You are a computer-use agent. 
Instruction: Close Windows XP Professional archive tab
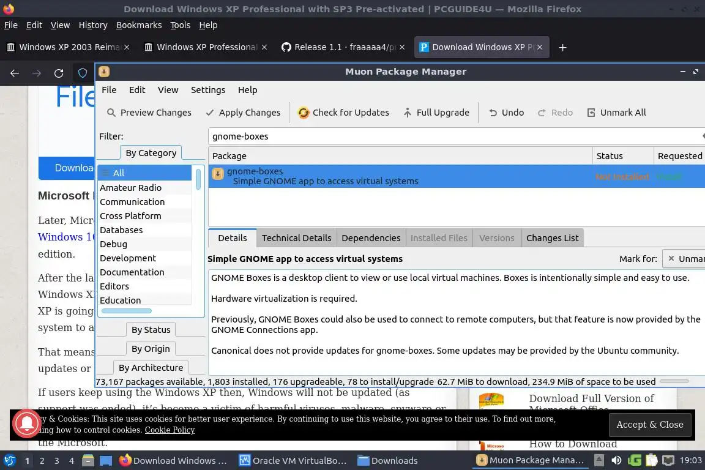tap(264, 47)
